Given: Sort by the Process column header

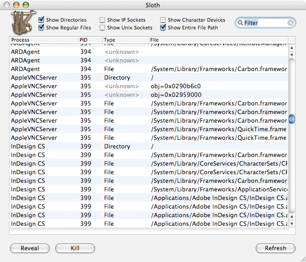Looking at the screenshot, I should coord(44,40).
